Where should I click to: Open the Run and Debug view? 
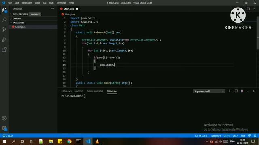pyautogui.click(x=4, y=39)
